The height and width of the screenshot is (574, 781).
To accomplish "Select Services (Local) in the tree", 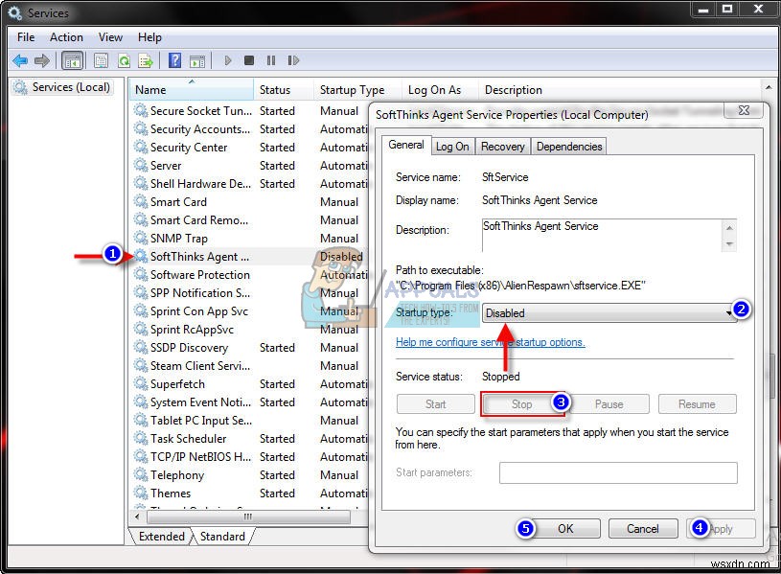I will coord(62,87).
